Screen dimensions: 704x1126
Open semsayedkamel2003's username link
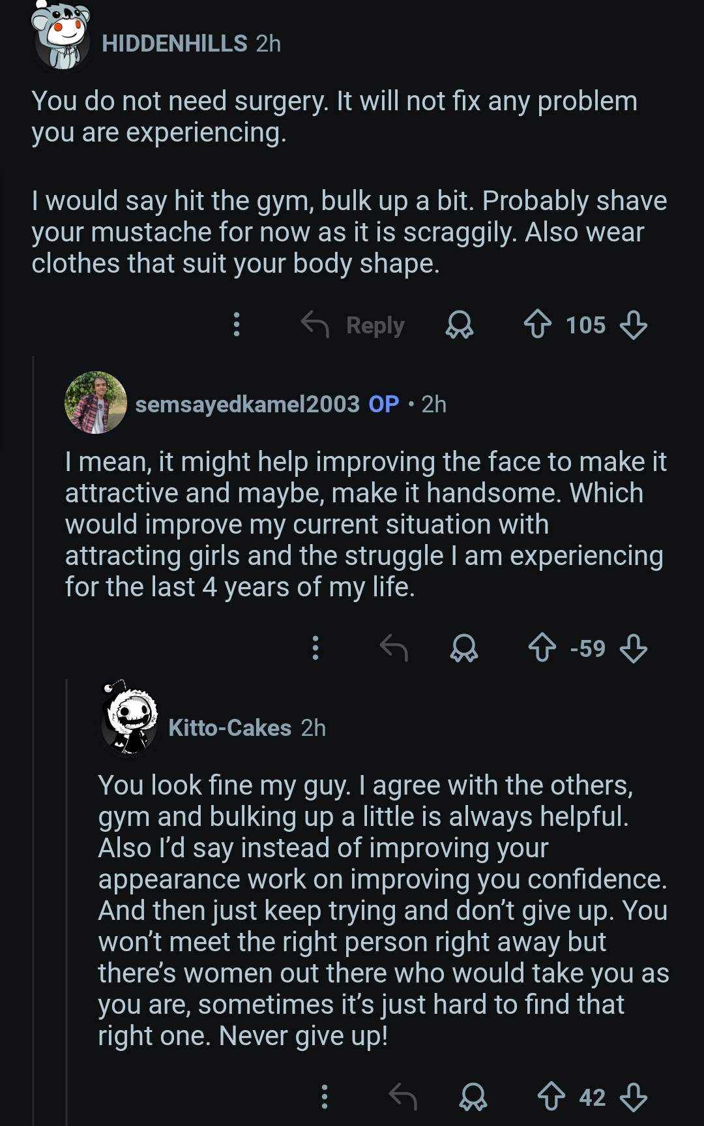[x=247, y=404]
